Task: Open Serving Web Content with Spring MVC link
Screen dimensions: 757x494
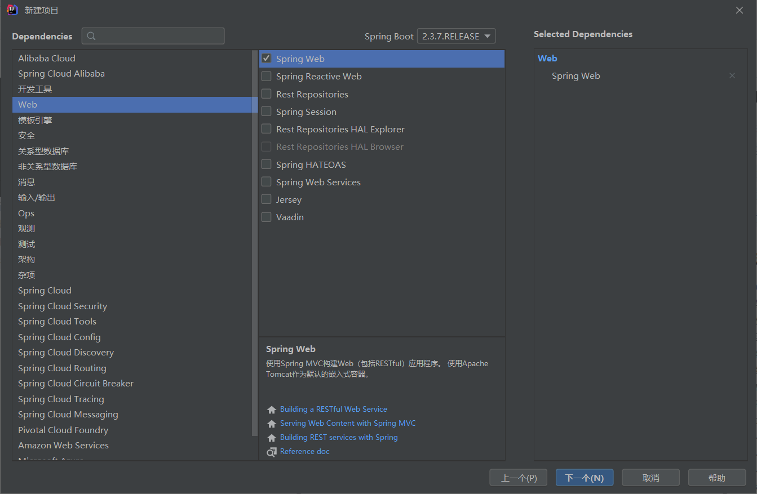Action: point(348,424)
